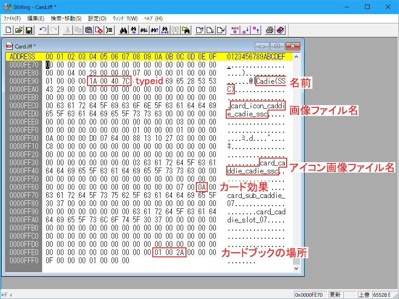Click byte 2A in row 0000FFE0

[180, 252]
